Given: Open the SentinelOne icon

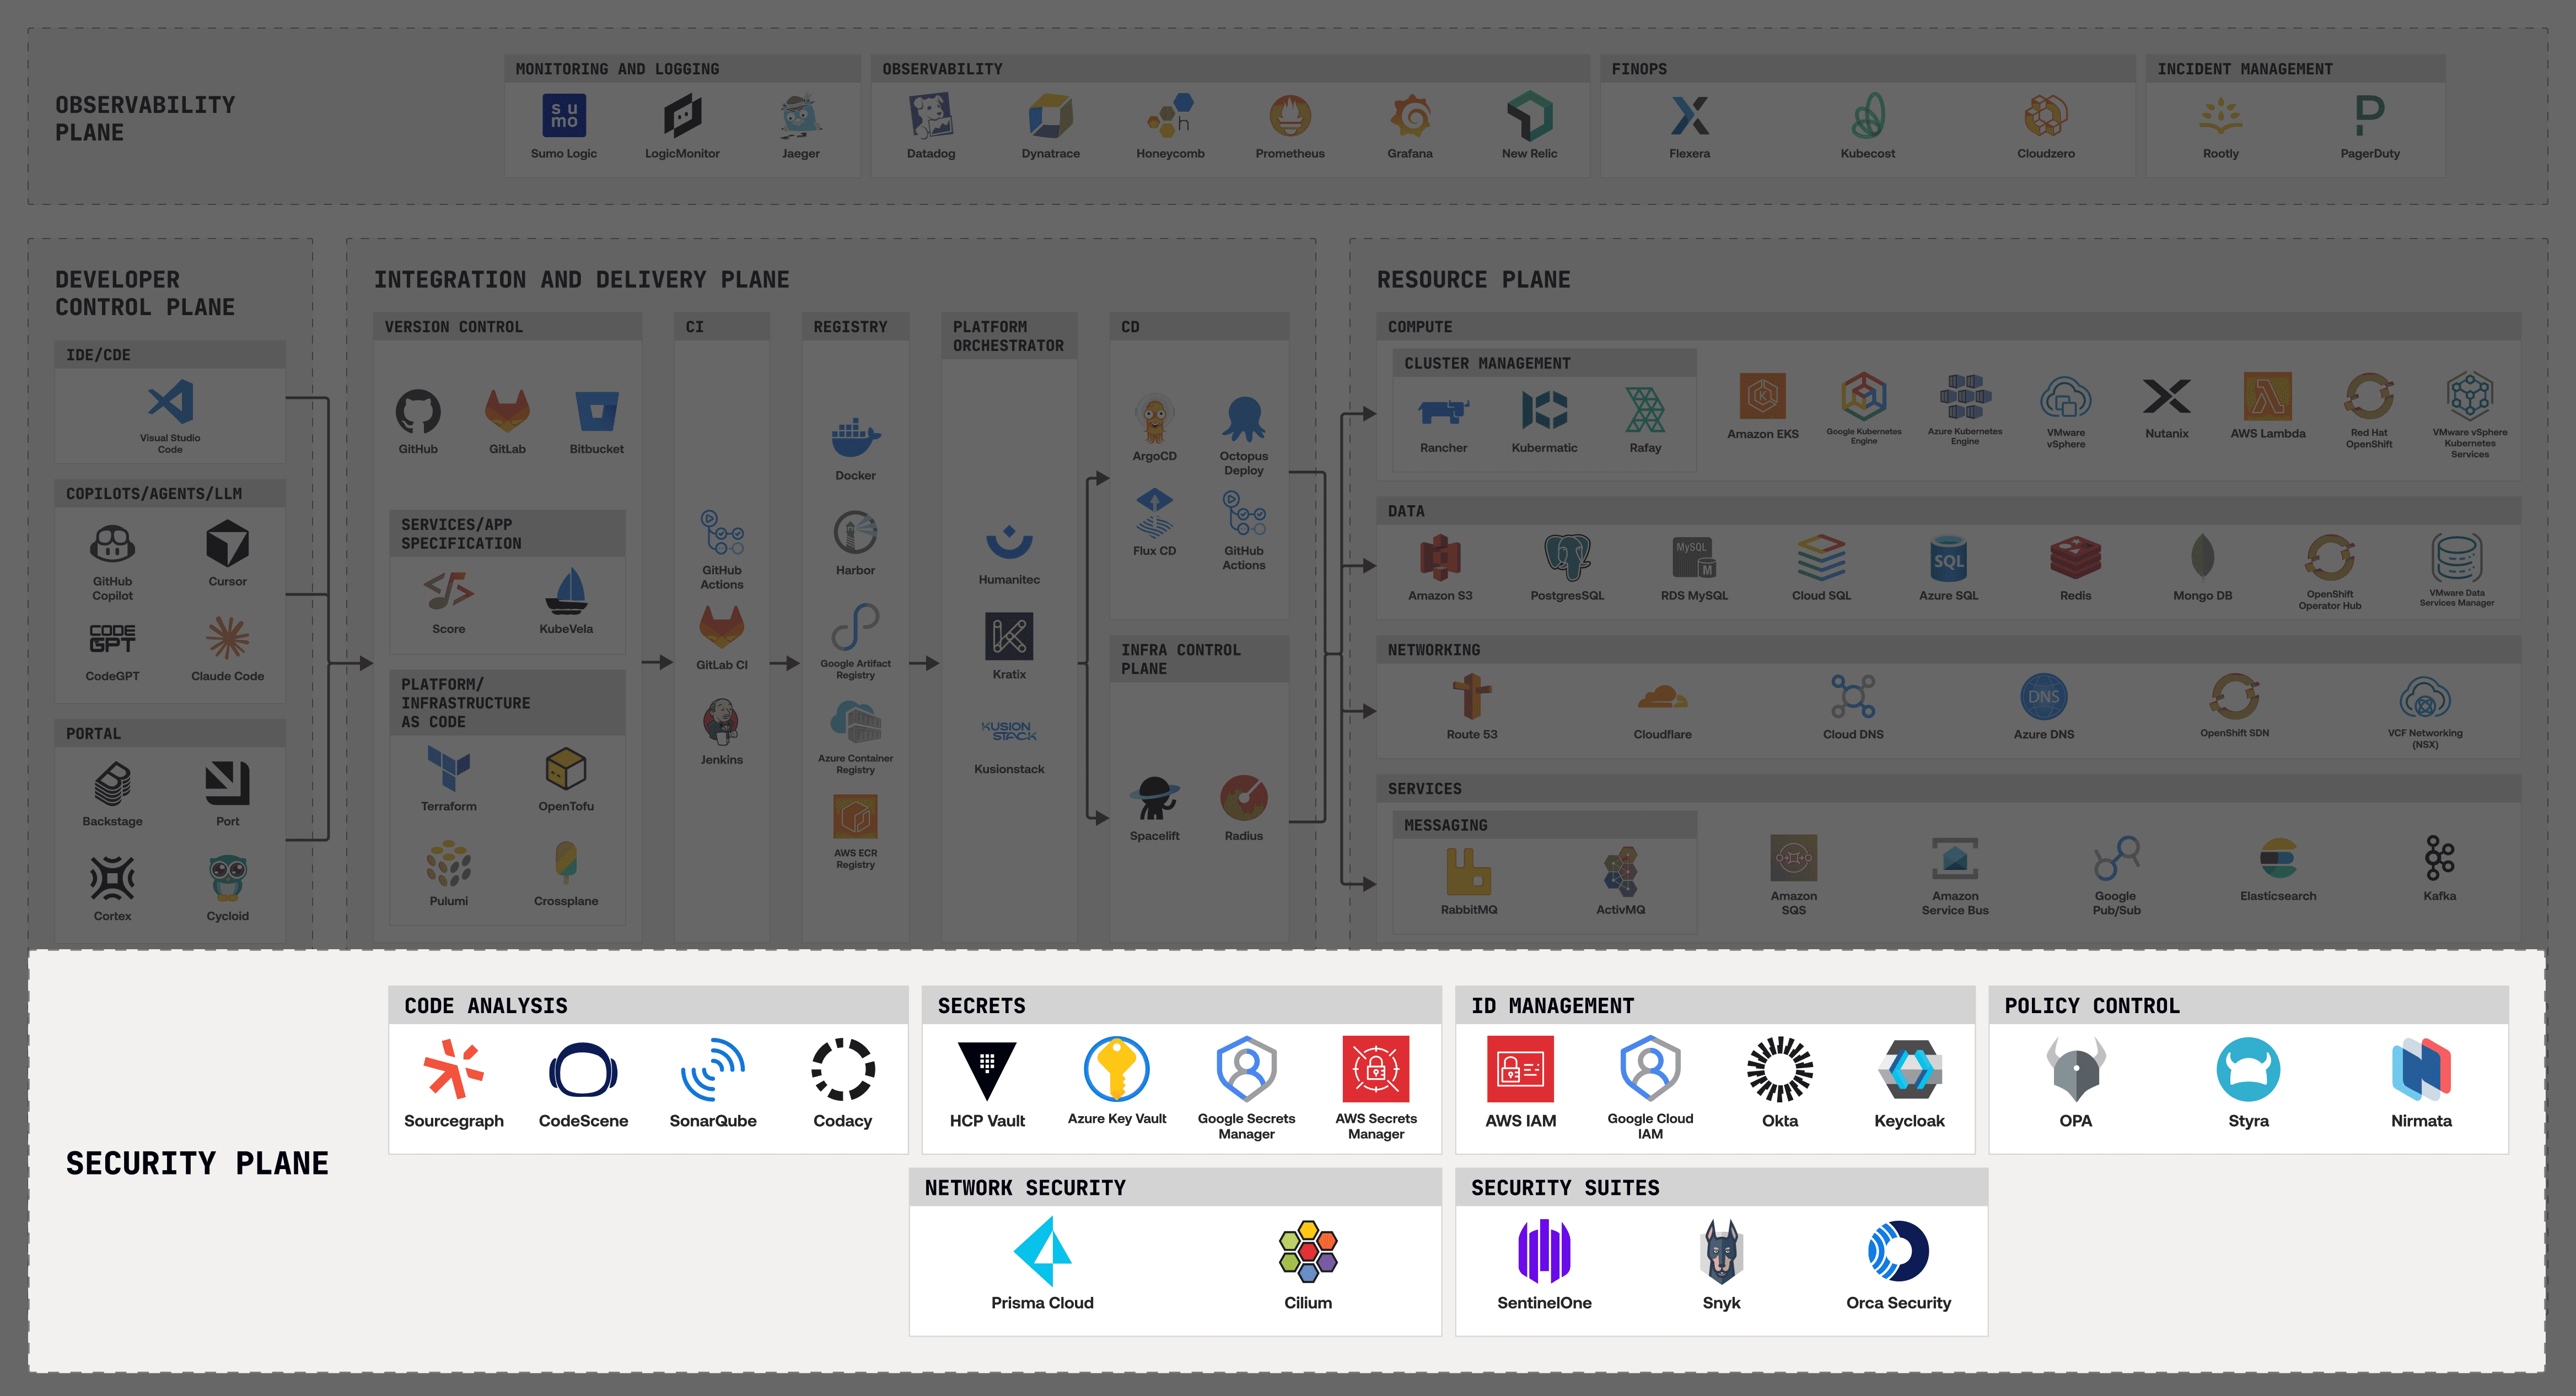Looking at the screenshot, I should [1543, 1251].
